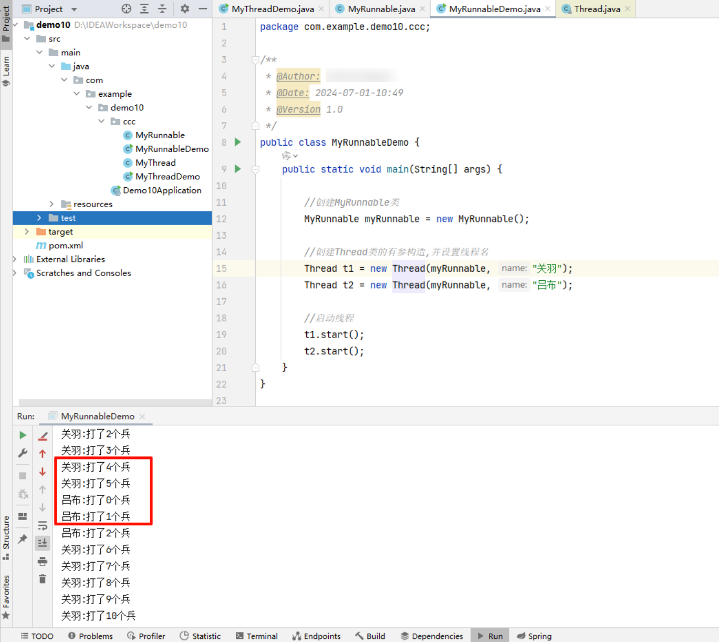Viewport: 719px width, 642px height.
Task: Open the Statistic tool window
Action: (x=200, y=636)
